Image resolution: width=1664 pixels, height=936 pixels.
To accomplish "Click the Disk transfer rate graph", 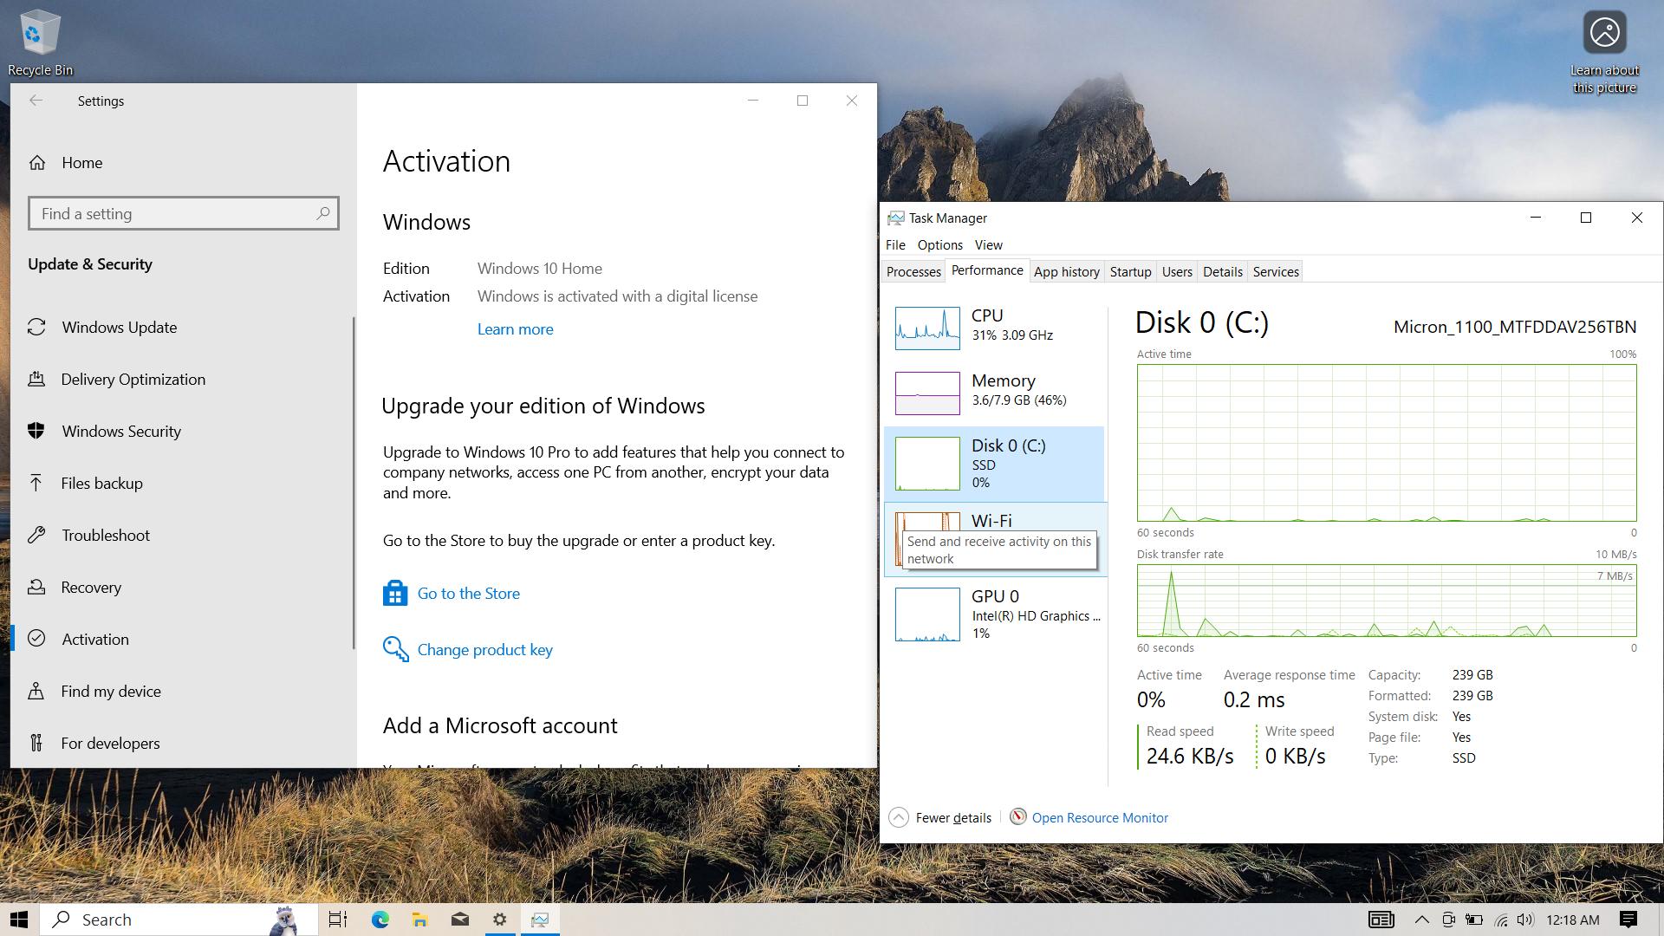I will tap(1387, 601).
